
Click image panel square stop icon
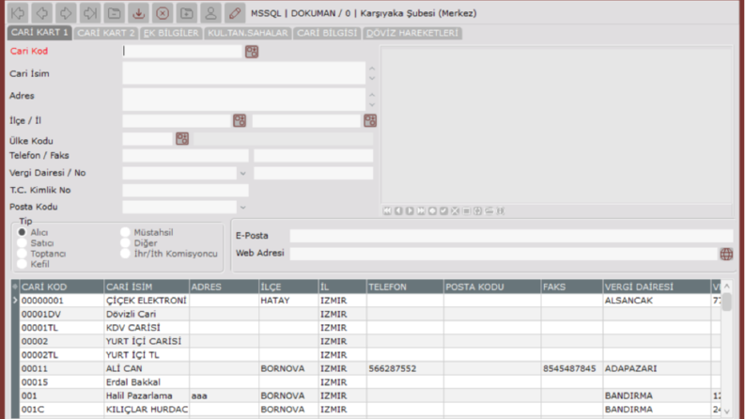click(467, 211)
